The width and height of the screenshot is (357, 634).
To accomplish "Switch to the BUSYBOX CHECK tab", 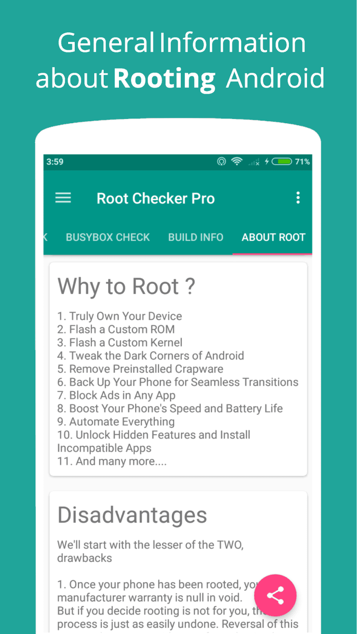I will 108,237.
